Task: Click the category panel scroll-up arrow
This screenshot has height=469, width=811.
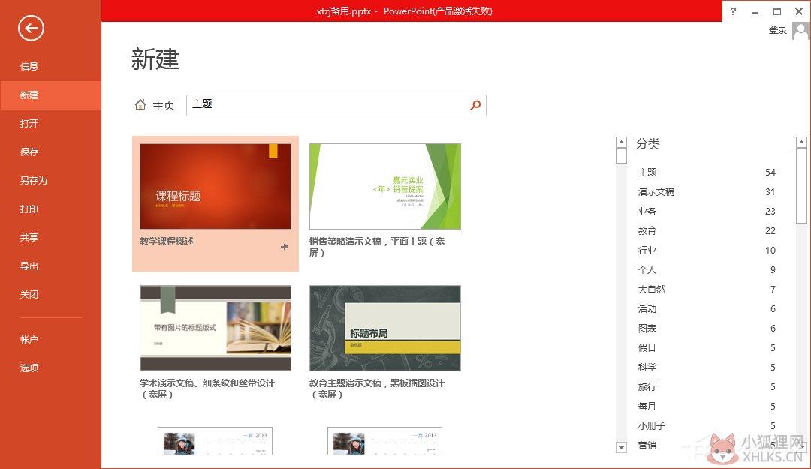Action: pyautogui.click(x=801, y=142)
